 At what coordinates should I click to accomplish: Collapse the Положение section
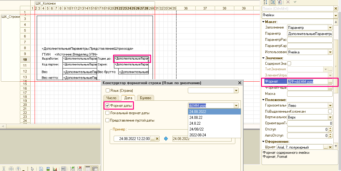pyautogui.click(x=263, y=100)
